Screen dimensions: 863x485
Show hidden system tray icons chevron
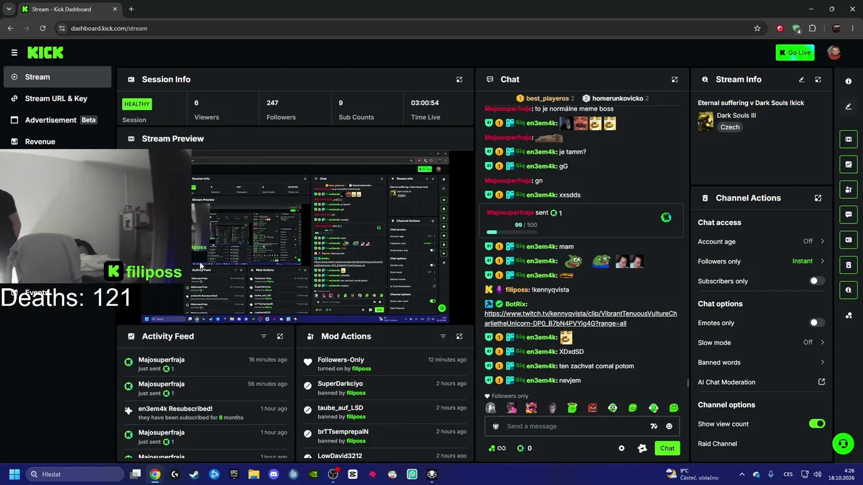(x=742, y=474)
